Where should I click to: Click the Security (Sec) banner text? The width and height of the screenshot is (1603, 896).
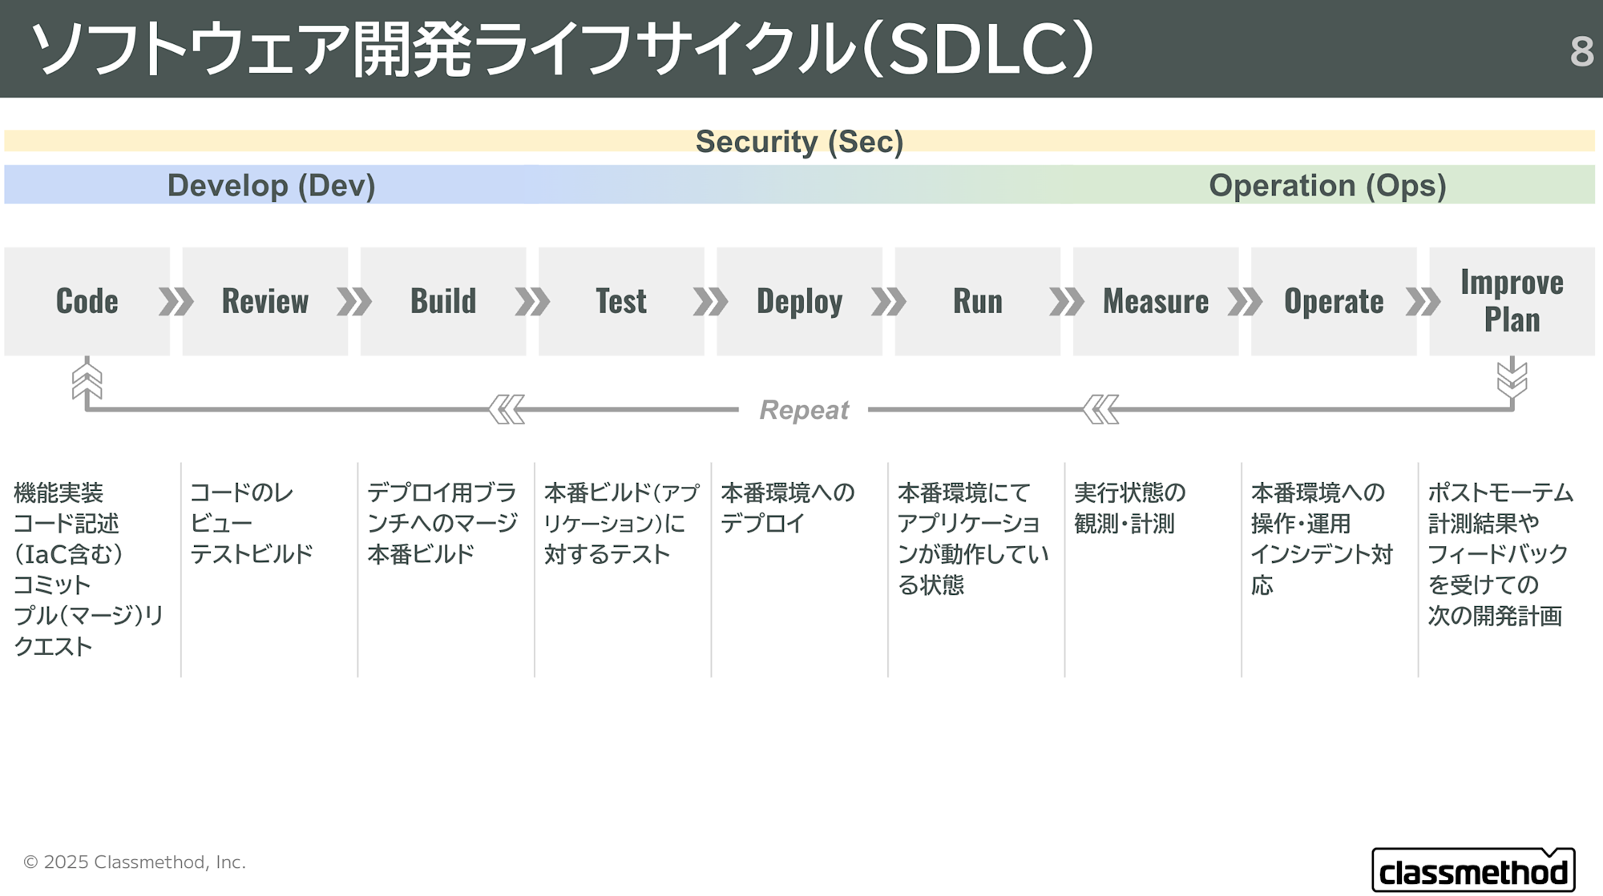(799, 142)
